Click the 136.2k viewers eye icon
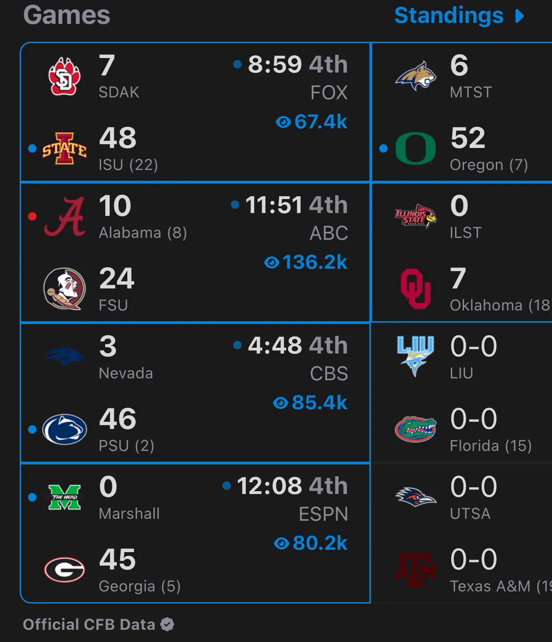The image size is (552, 642). pyautogui.click(x=272, y=263)
